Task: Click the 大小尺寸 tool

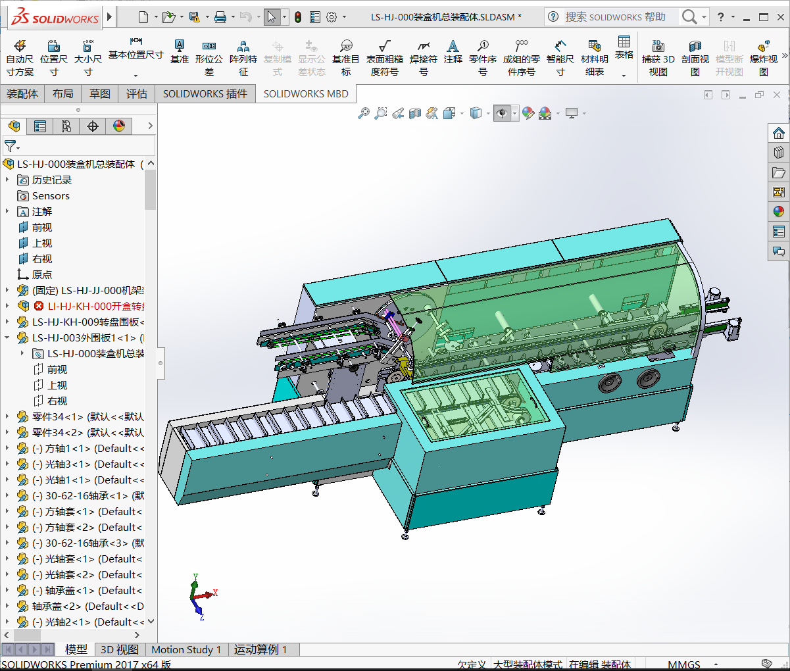Action: 87,57
